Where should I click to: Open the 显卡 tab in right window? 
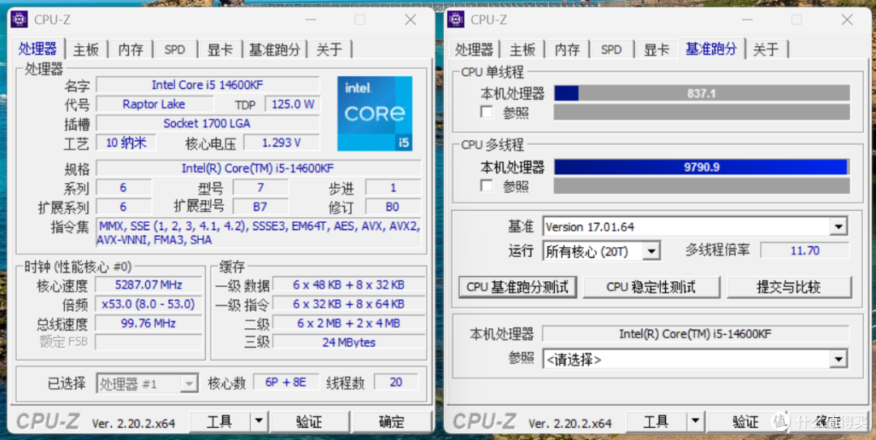tap(656, 49)
